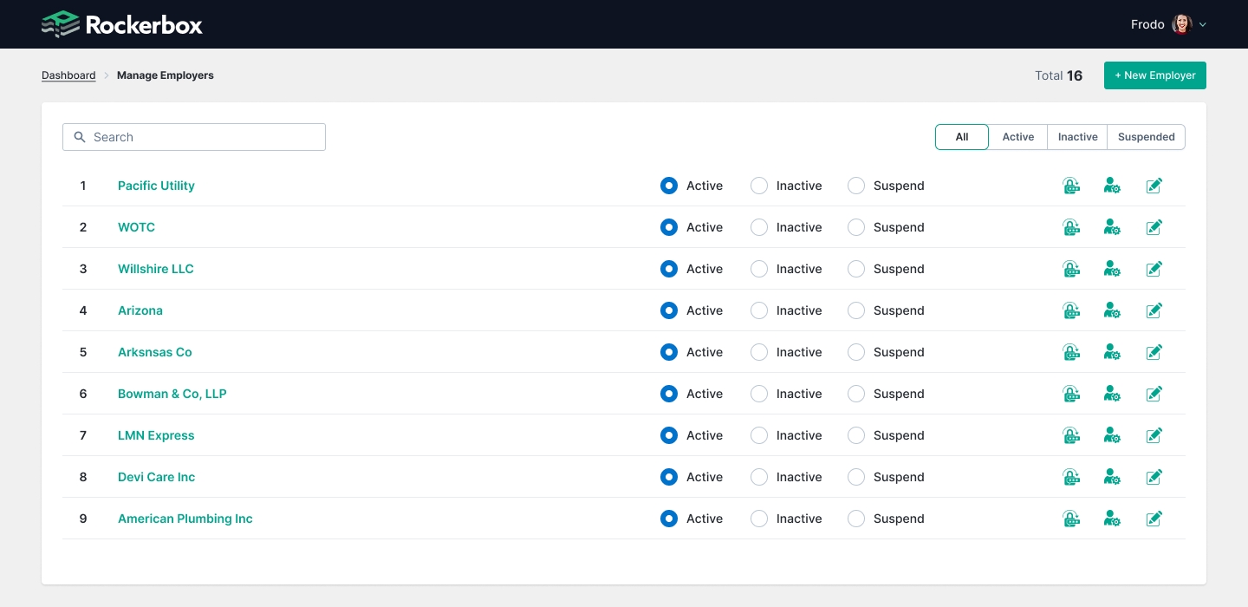Click reset password icon for Pacific Utility
Screen dimensions: 1248x607
1071,186
